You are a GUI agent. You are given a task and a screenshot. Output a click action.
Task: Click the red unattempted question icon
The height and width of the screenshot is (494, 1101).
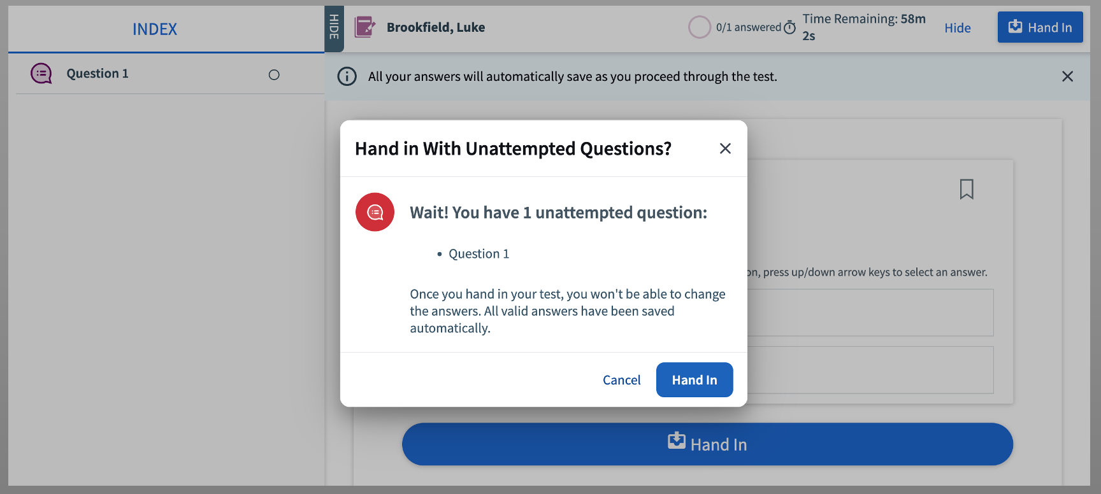click(x=375, y=212)
